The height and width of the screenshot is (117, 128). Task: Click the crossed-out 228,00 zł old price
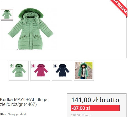point(81,115)
